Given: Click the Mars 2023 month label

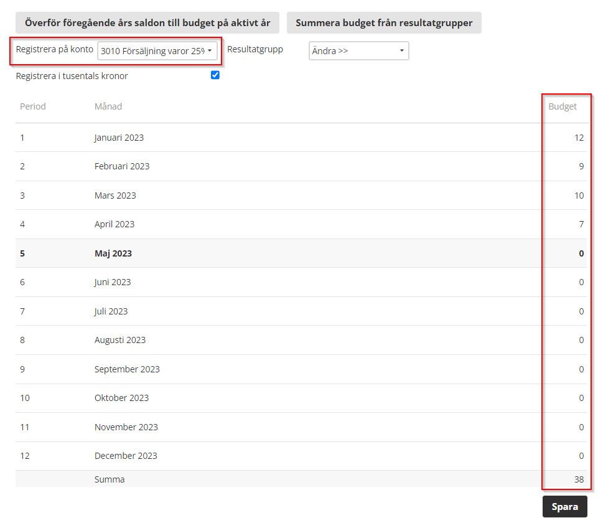Looking at the screenshot, I should (115, 196).
